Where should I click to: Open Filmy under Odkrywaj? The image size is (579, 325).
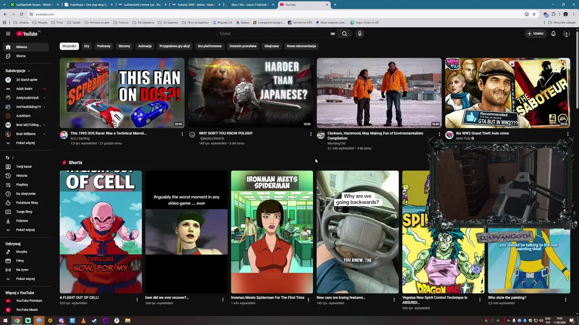point(25,261)
